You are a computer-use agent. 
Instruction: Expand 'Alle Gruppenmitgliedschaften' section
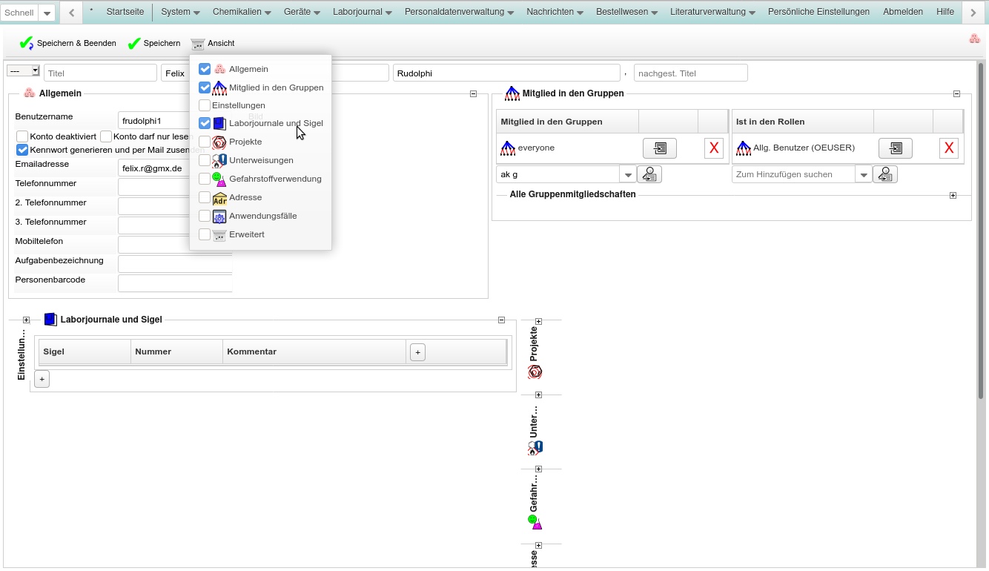pos(953,195)
